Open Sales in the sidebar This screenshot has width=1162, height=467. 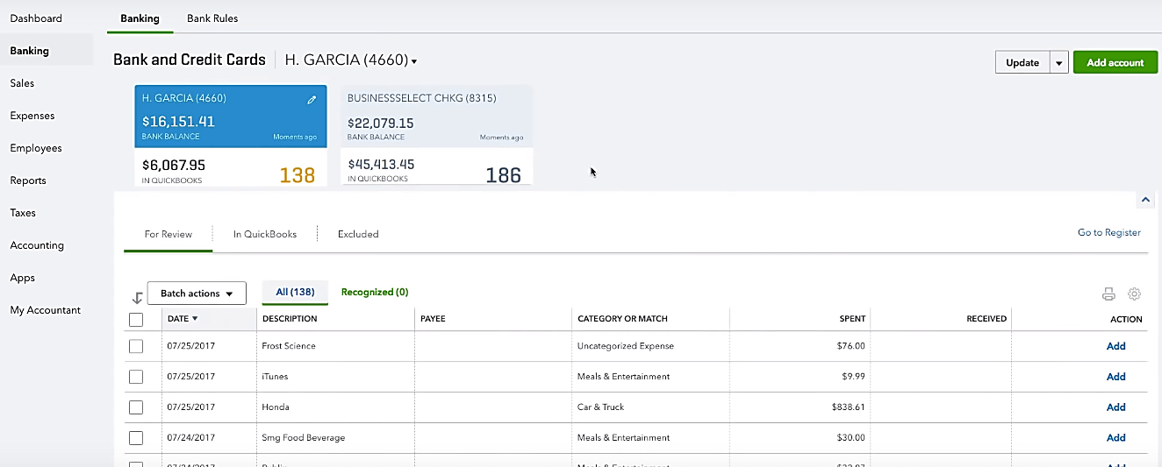23,83
